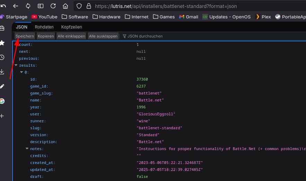The width and height of the screenshot is (306, 181).
Task: Click Alle einklappen button
Action: click(x=71, y=36)
